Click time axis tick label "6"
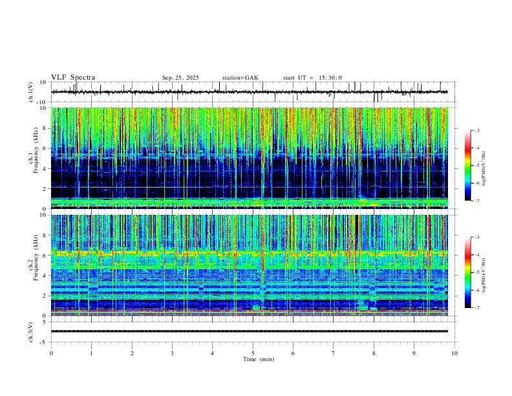The image size is (512, 396). tap(293, 353)
